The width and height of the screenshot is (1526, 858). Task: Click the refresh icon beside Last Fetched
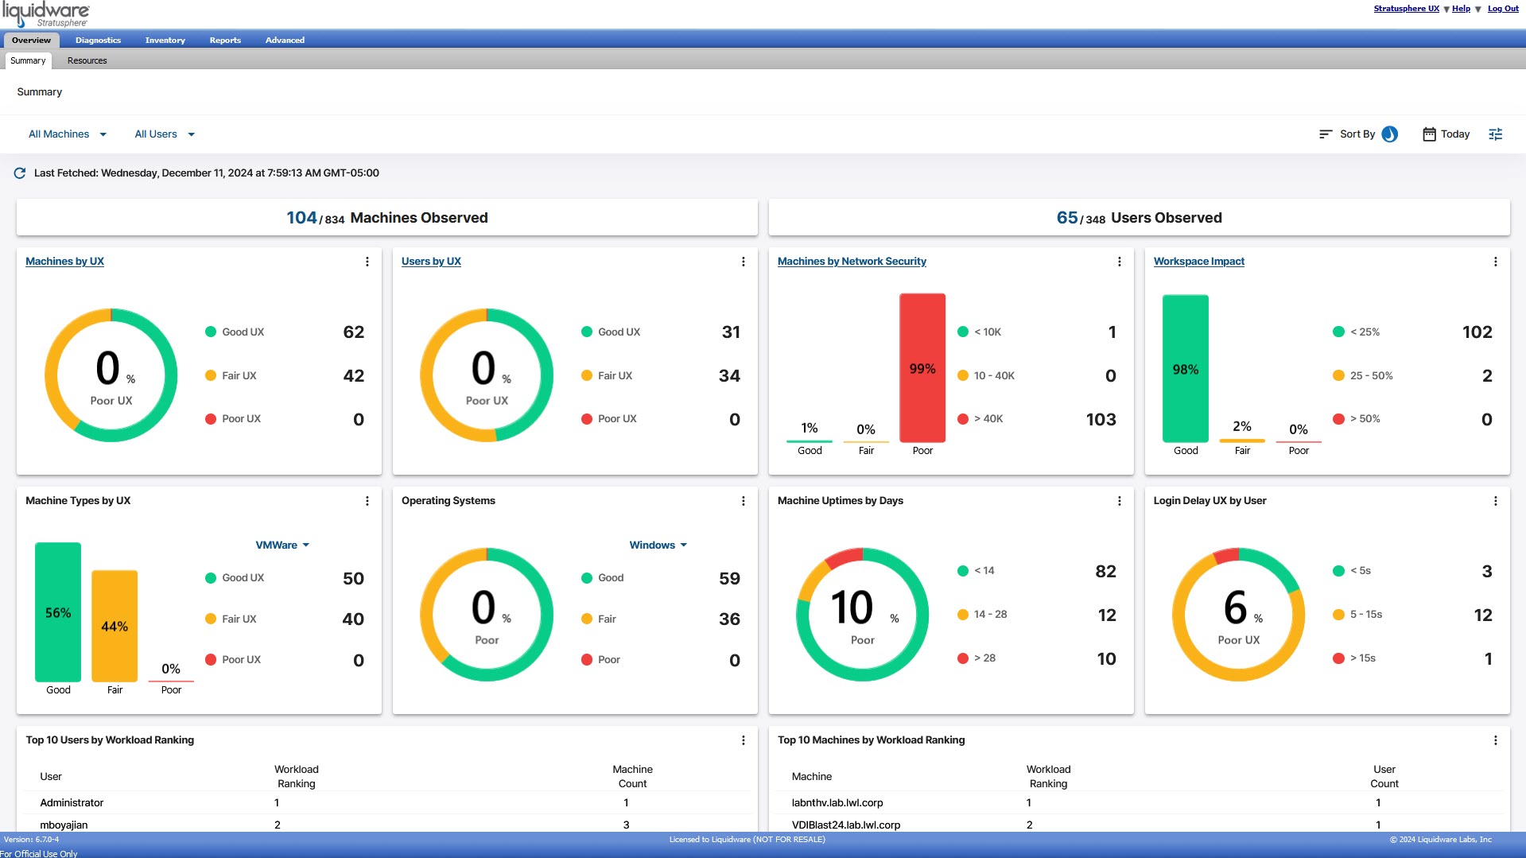coord(20,173)
